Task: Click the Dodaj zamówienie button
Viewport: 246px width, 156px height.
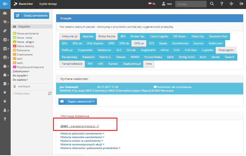Action: (x=31, y=15)
